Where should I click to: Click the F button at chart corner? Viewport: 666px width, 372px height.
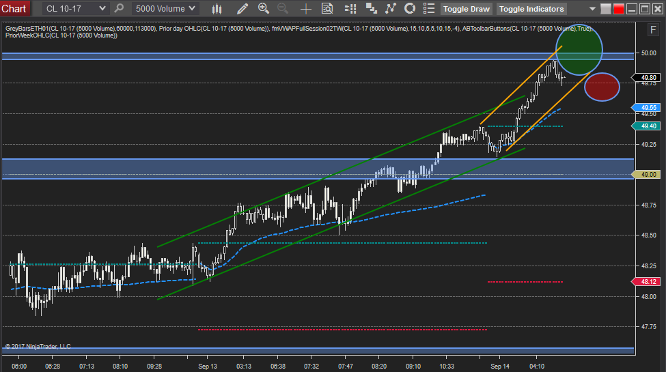[x=653, y=30]
